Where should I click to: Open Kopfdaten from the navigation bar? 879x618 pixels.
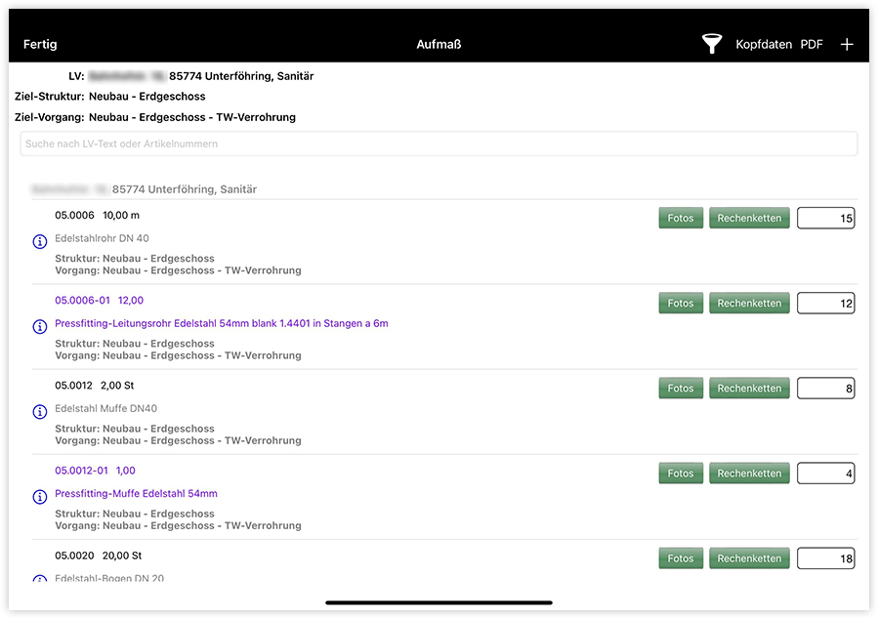click(761, 44)
